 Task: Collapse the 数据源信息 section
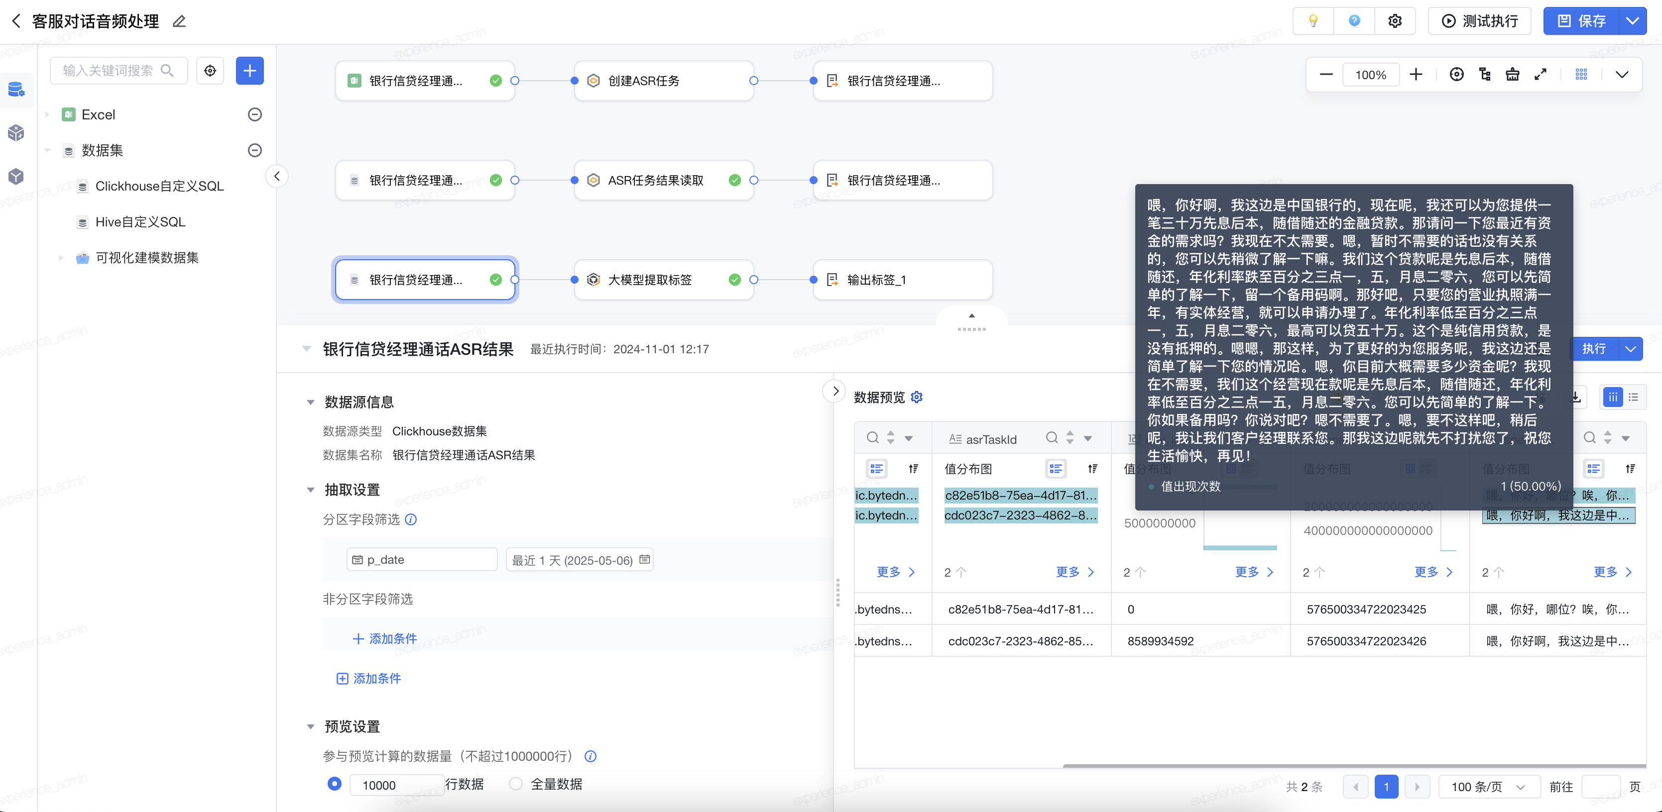tap(310, 403)
